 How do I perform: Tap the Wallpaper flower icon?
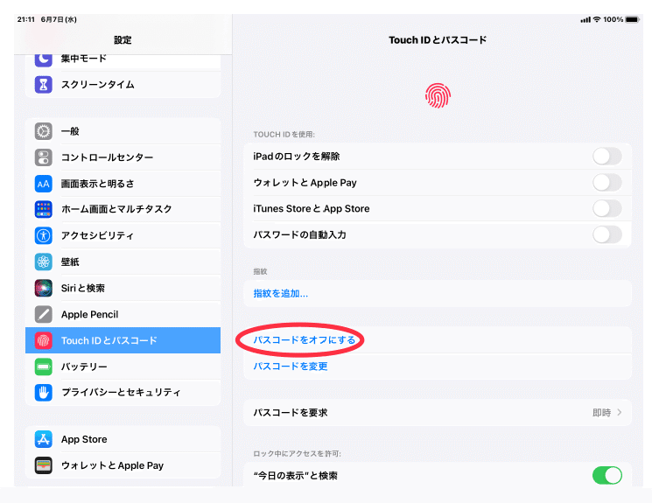point(43,262)
